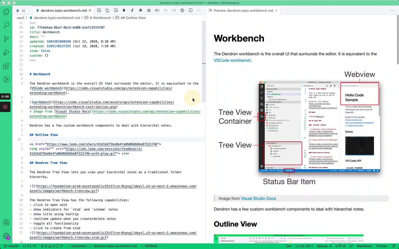Open the Search view in activity bar
This screenshot has height=249, width=399.
[x=6, y=26]
